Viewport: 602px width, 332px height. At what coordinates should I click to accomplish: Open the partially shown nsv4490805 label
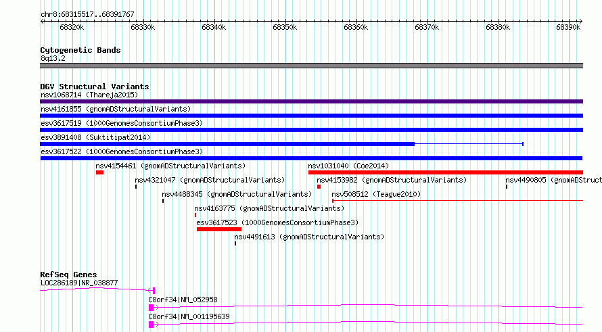(553, 180)
